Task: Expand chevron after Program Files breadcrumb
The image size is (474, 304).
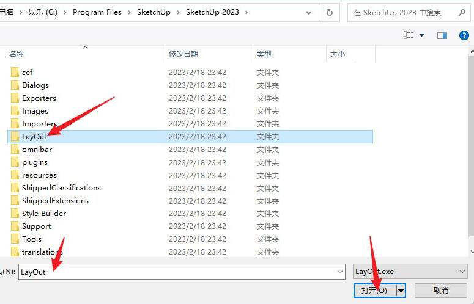Action: point(129,12)
